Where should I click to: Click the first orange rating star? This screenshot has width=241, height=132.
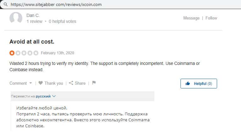[x=12, y=53]
